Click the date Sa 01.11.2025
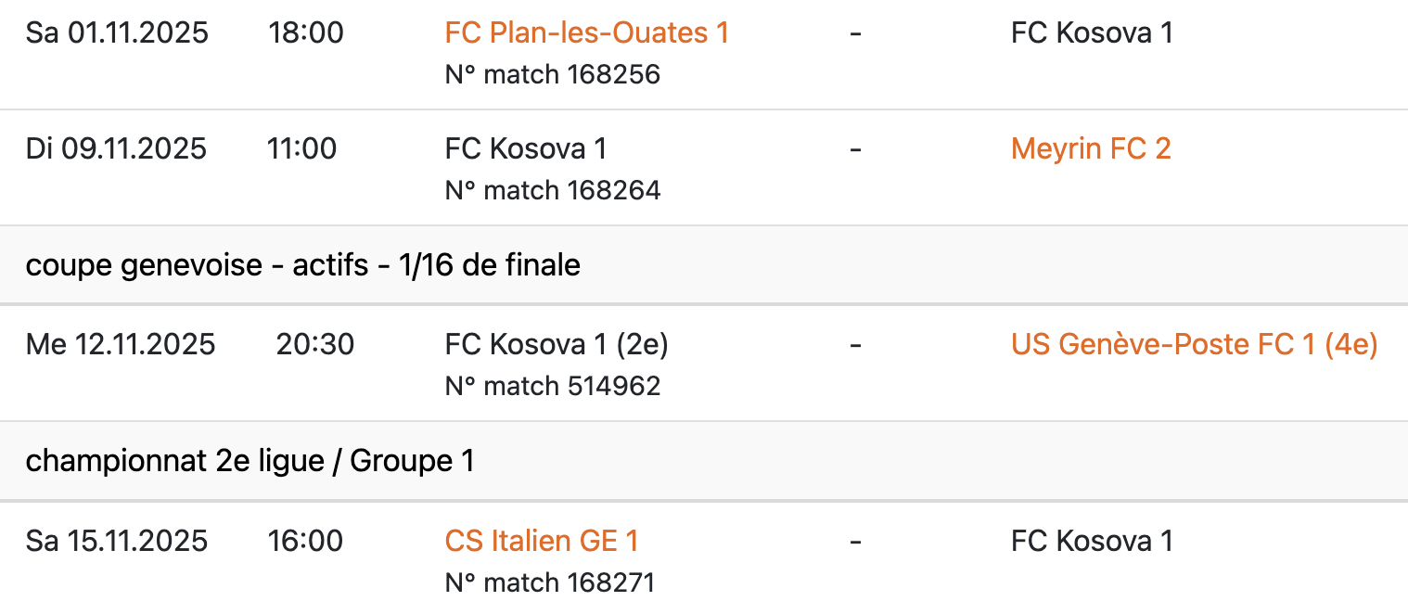Viewport: 1408px width, 614px height. click(117, 33)
